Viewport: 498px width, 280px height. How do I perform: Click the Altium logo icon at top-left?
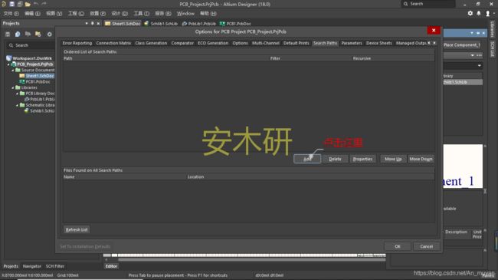tap(4, 4)
